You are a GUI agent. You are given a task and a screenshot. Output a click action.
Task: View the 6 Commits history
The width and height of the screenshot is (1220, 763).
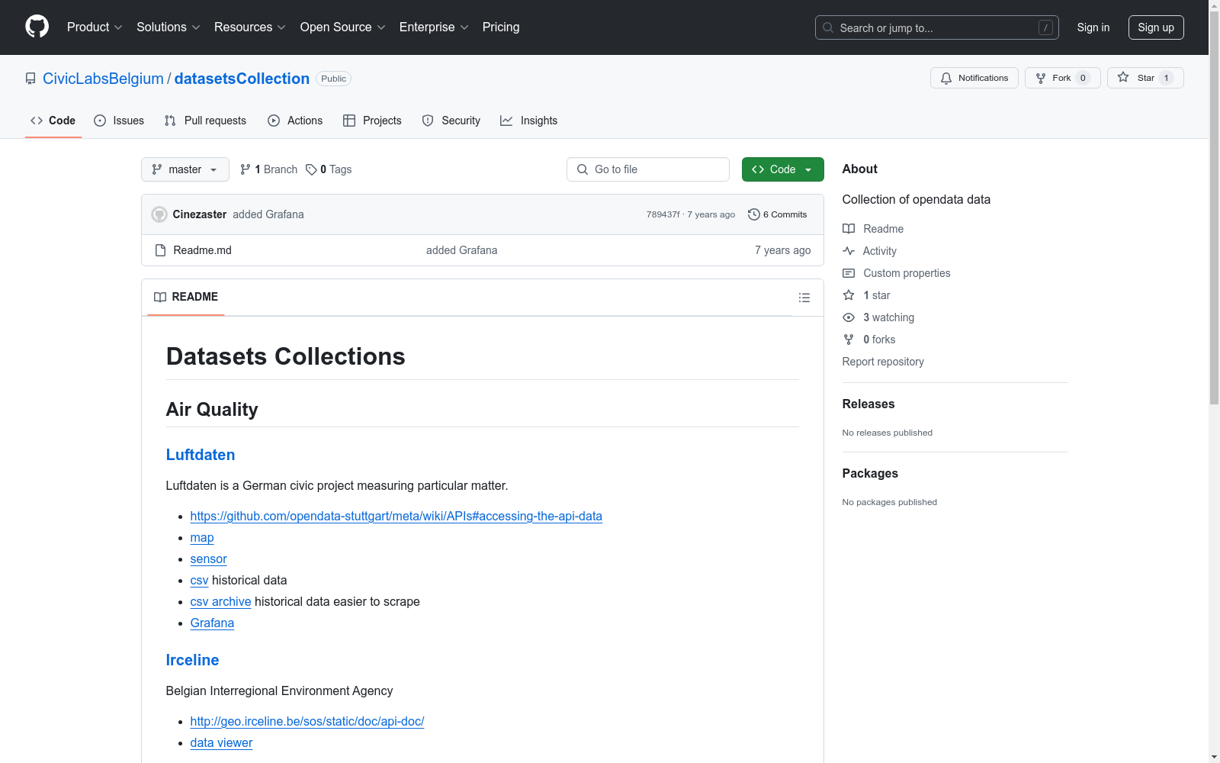(778, 214)
